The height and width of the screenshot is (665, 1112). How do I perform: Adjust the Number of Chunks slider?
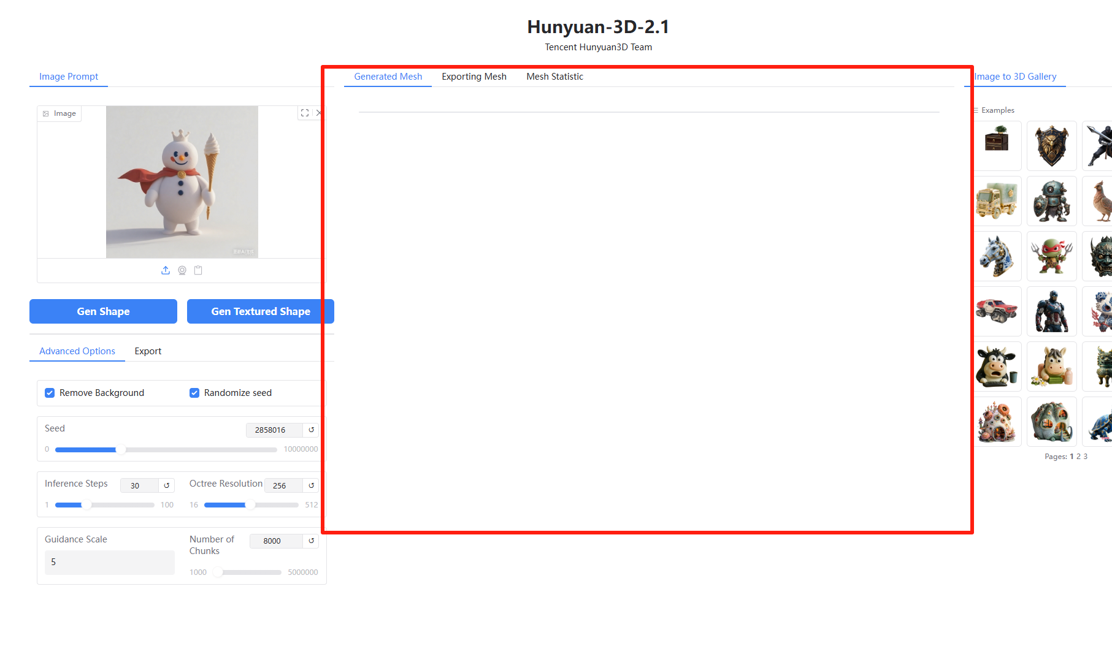click(247, 572)
